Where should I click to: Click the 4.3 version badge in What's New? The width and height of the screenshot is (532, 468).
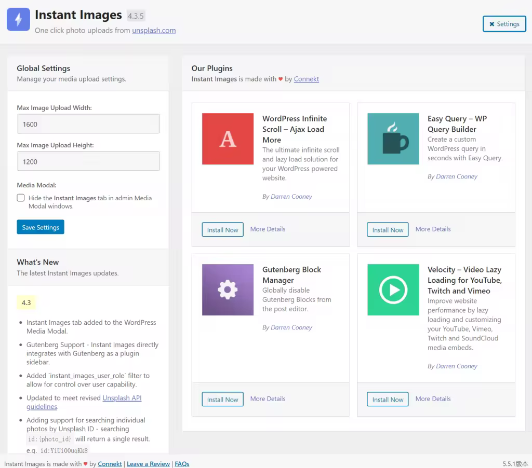pyautogui.click(x=26, y=302)
